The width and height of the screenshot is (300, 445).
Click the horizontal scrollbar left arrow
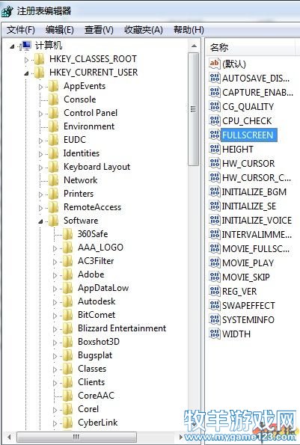pyautogui.click(x=10, y=437)
